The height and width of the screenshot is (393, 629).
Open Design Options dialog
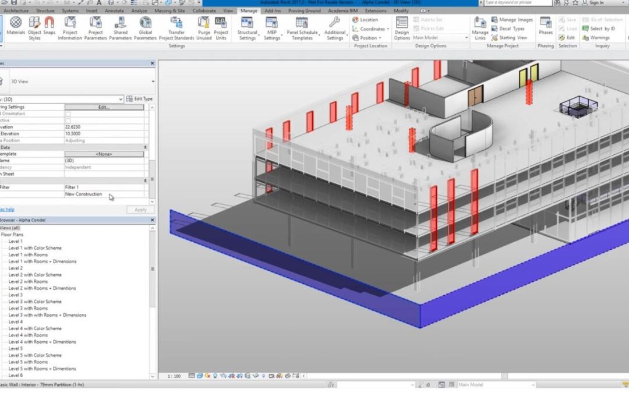(401, 28)
